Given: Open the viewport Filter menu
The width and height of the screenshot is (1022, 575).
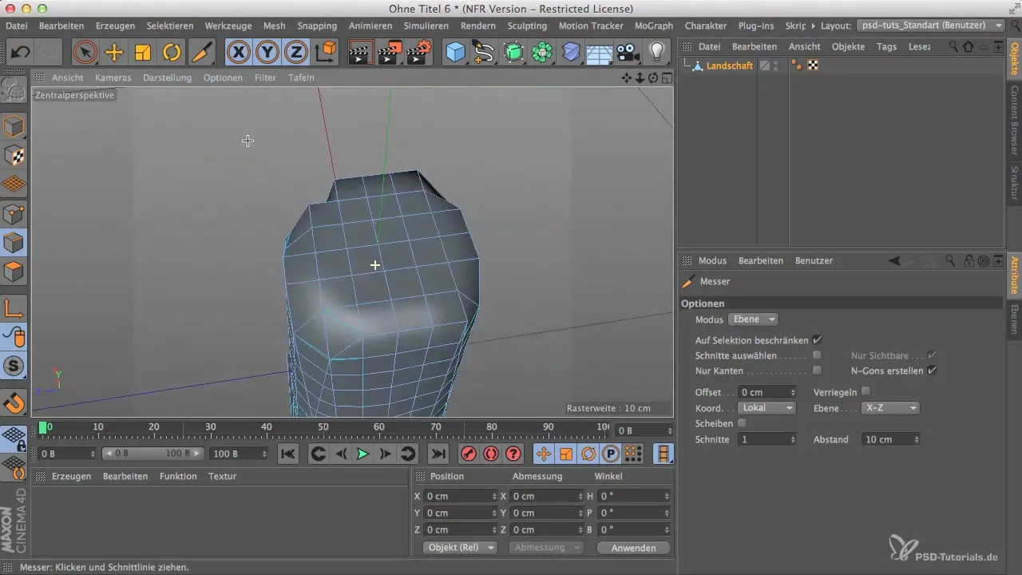Looking at the screenshot, I should tap(265, 77).
